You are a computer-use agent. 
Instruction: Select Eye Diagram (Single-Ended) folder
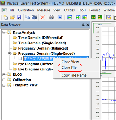pyautogui.click(x=36, y=69)
